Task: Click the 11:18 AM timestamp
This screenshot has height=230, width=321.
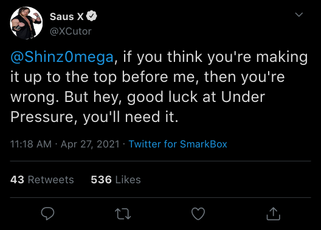Action: pyautogui.click(x=31, y=144)
